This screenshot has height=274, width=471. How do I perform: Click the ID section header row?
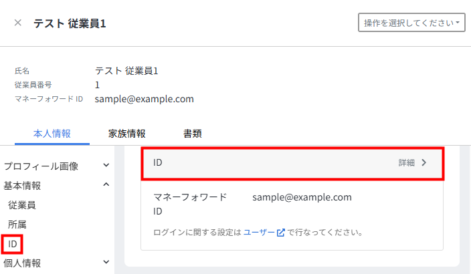click(x=268, y=162)
